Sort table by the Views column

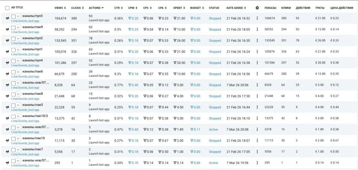pyautogui.click(x=60, y=8)
